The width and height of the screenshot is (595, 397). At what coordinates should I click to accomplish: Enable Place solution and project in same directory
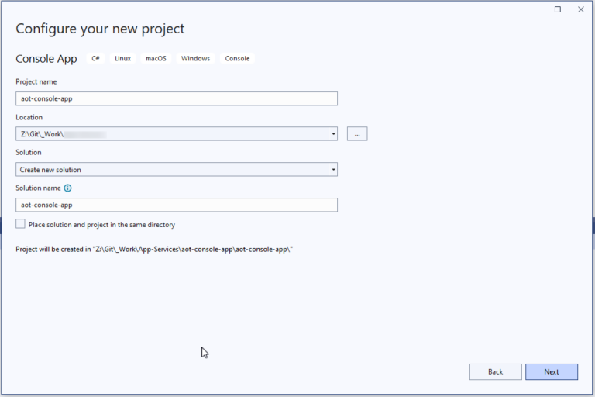pyautogui.click(x=21, y=224)
